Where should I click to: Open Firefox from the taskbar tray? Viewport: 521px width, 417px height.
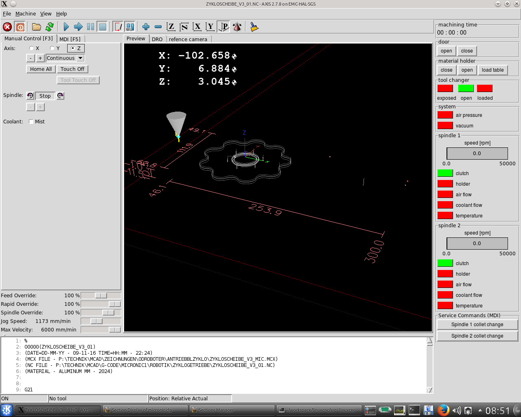tap(443, 410)
